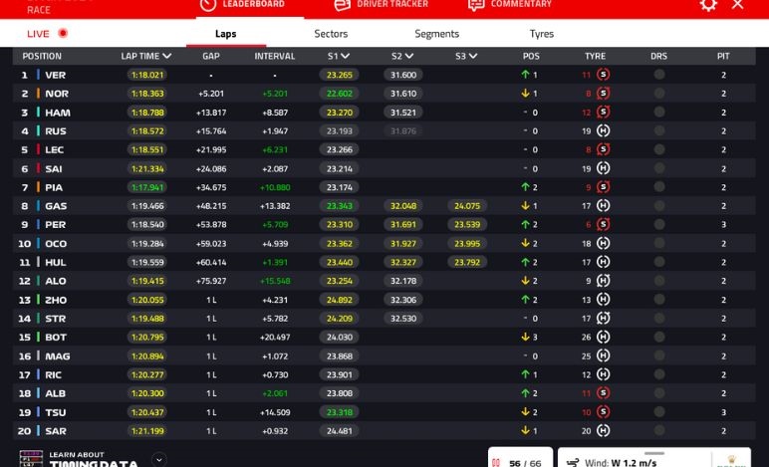Toggle the DRS indicator for HAM
Screen dimensions: 769x467
pos(658,113)
